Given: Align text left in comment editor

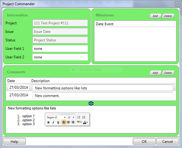Looking at the screenshot, I should 64,122.
